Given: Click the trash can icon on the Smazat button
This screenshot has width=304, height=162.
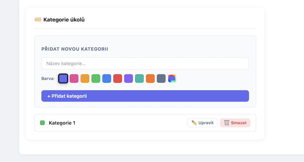Looking at the screenshot, I should [227, 123].
